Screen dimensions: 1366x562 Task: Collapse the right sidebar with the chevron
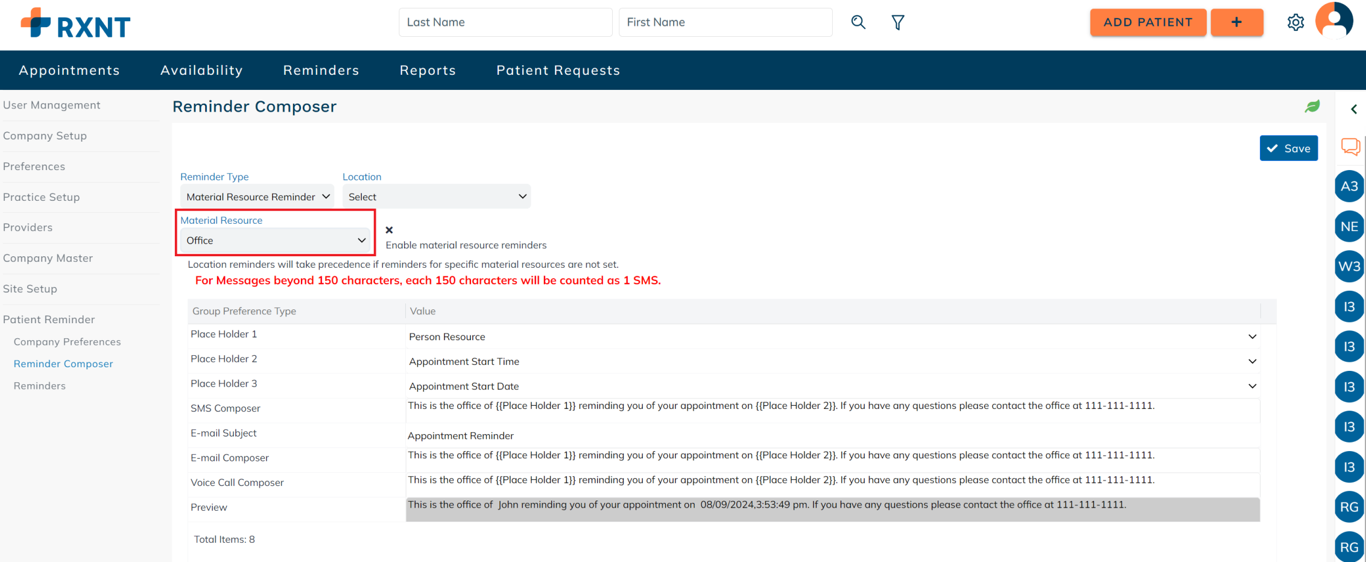pyautogui.click(x=1354, y=109)
